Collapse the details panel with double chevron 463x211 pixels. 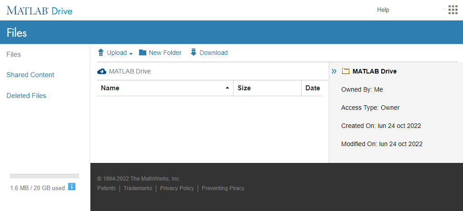point(334,71)
